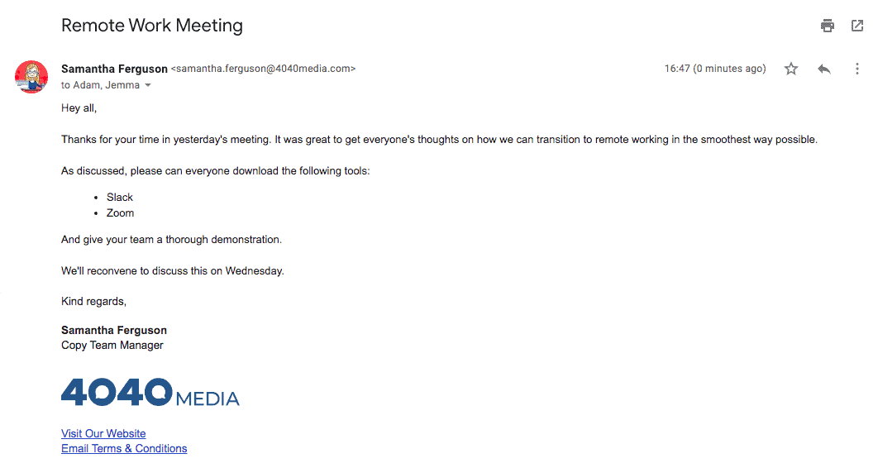Follow the Visit Our Website link
Viewport: 878px width, 468px height.
(x=103, y=433)
